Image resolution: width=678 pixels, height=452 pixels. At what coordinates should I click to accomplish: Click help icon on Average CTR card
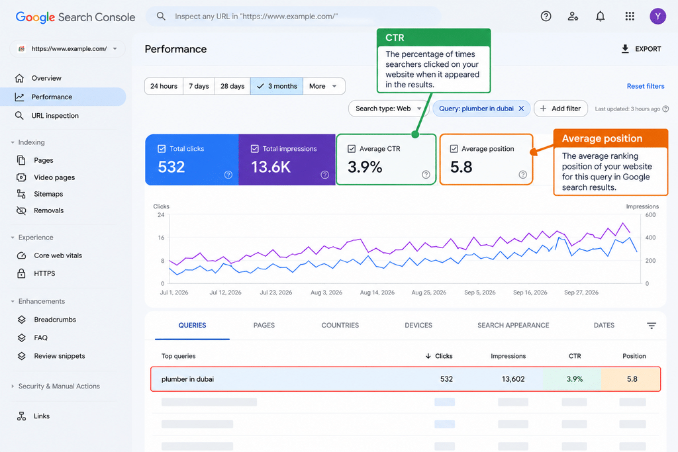[x=426, y=175]
